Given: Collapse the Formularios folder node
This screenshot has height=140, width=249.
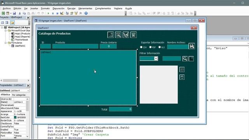Looking at the screenshot, I should (x=5, y=43).
